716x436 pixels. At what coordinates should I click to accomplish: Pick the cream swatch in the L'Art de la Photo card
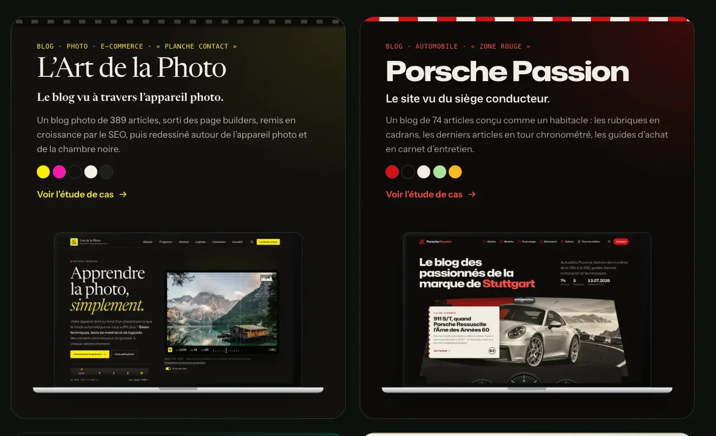coord(91,172)
